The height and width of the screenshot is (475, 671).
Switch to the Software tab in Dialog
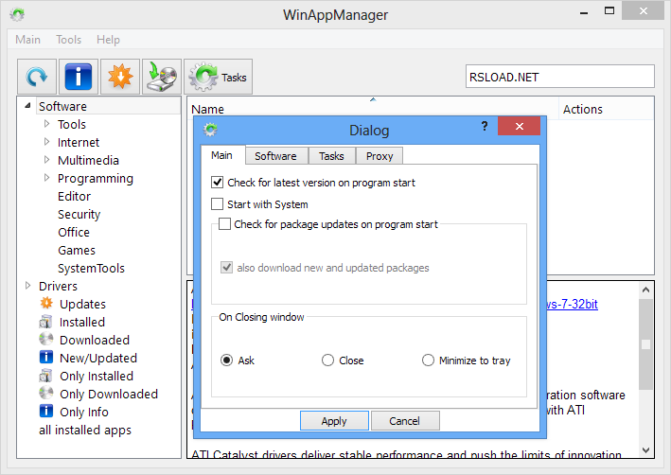pyautogui.click(x=276, y=156)
